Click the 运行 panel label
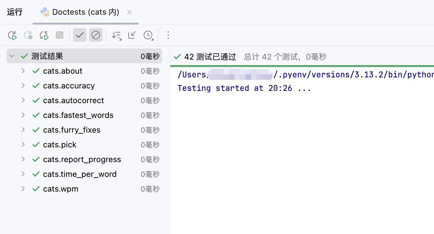This screenshot has height=234, width=434. [15, 12]
